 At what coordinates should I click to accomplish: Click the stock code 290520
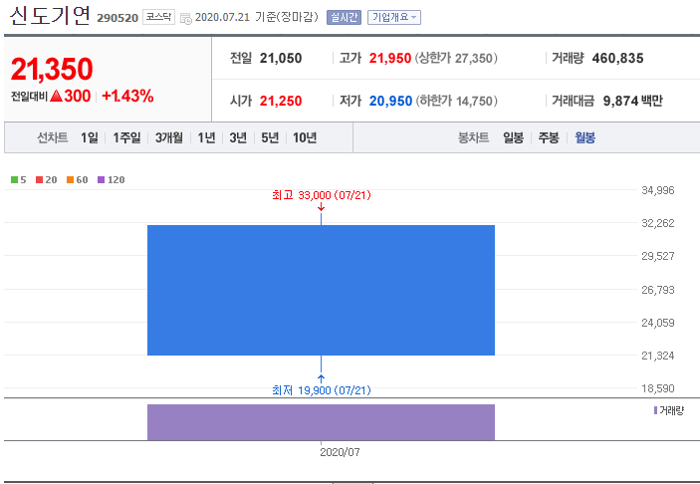pos(117,18)
